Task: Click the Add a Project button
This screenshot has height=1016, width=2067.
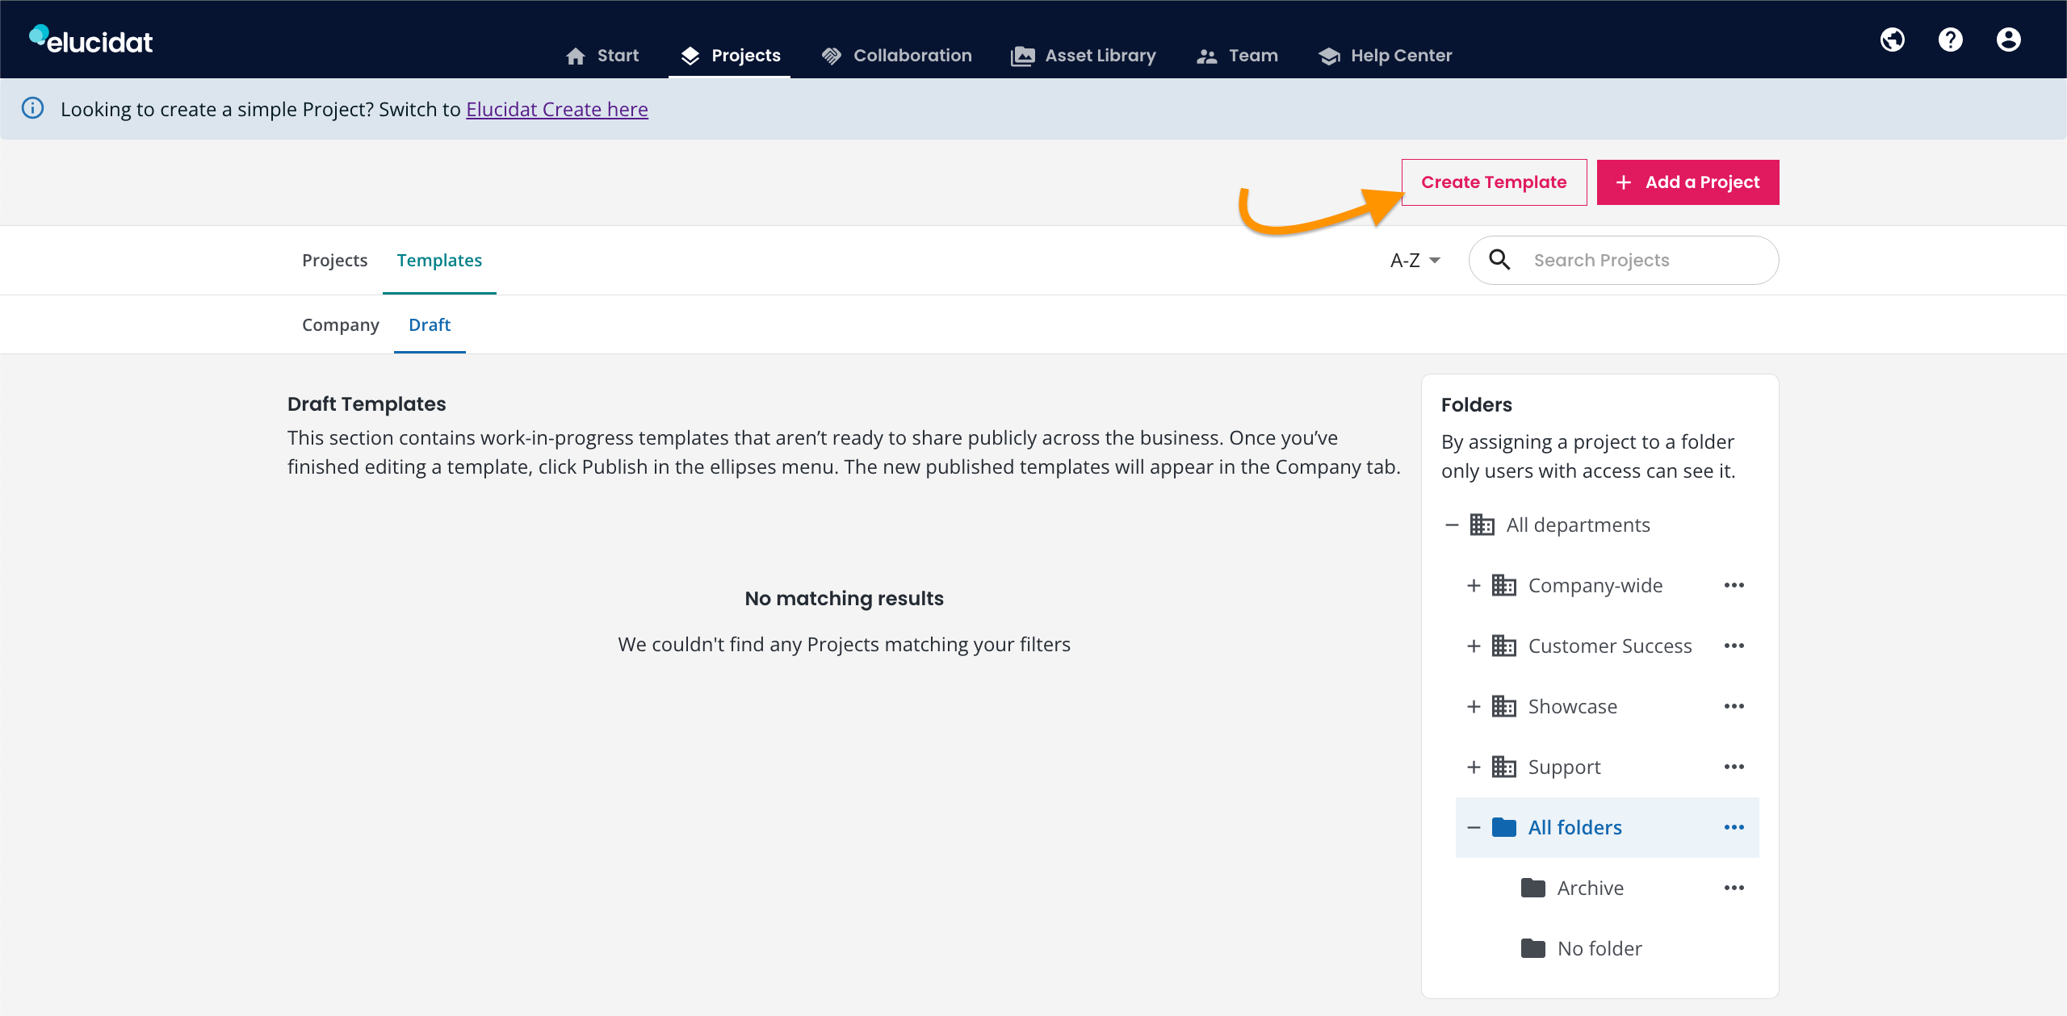Action: coord(1688,182)
